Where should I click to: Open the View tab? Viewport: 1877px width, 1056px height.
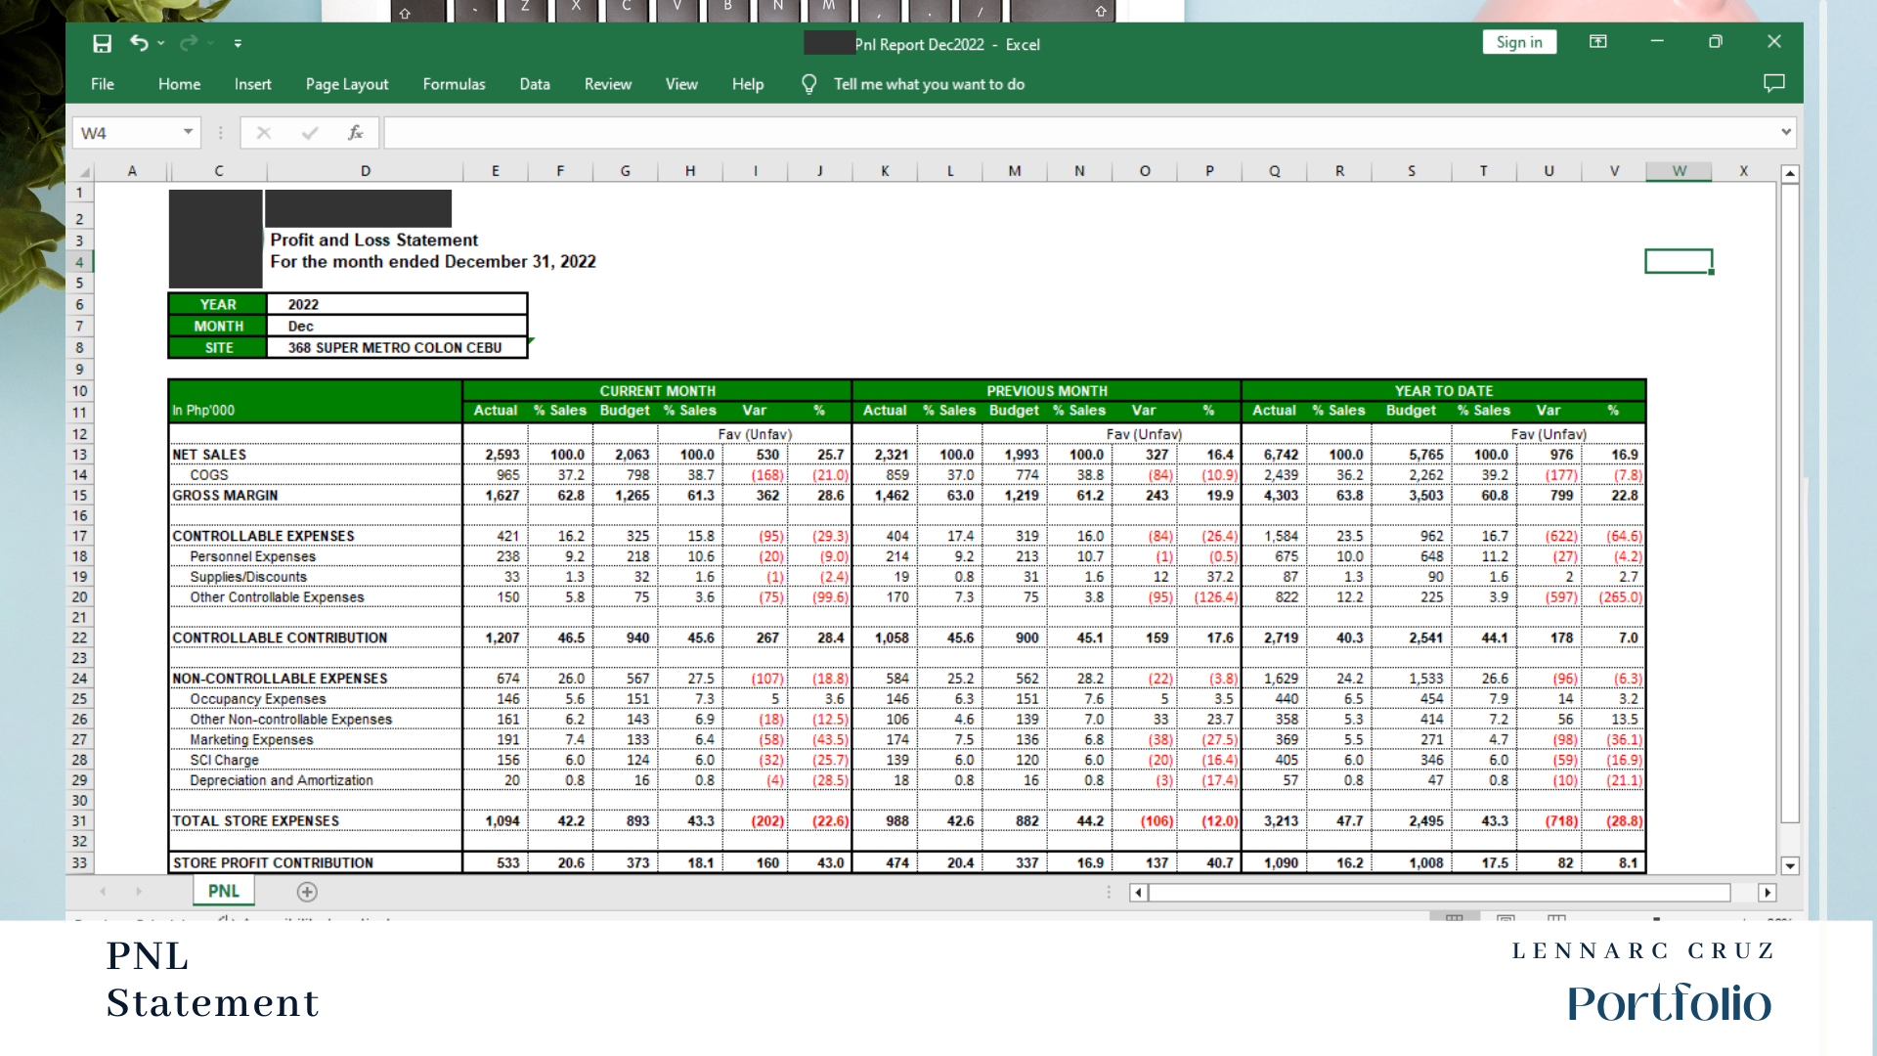coord(681,84)
